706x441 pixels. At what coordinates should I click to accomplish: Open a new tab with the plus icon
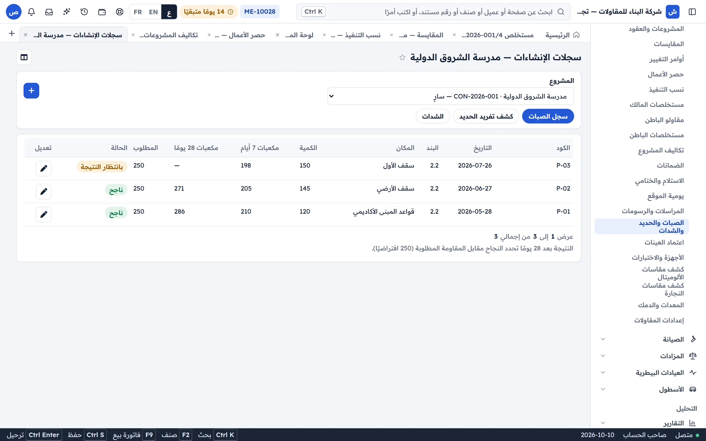click(x=12, y=34)
